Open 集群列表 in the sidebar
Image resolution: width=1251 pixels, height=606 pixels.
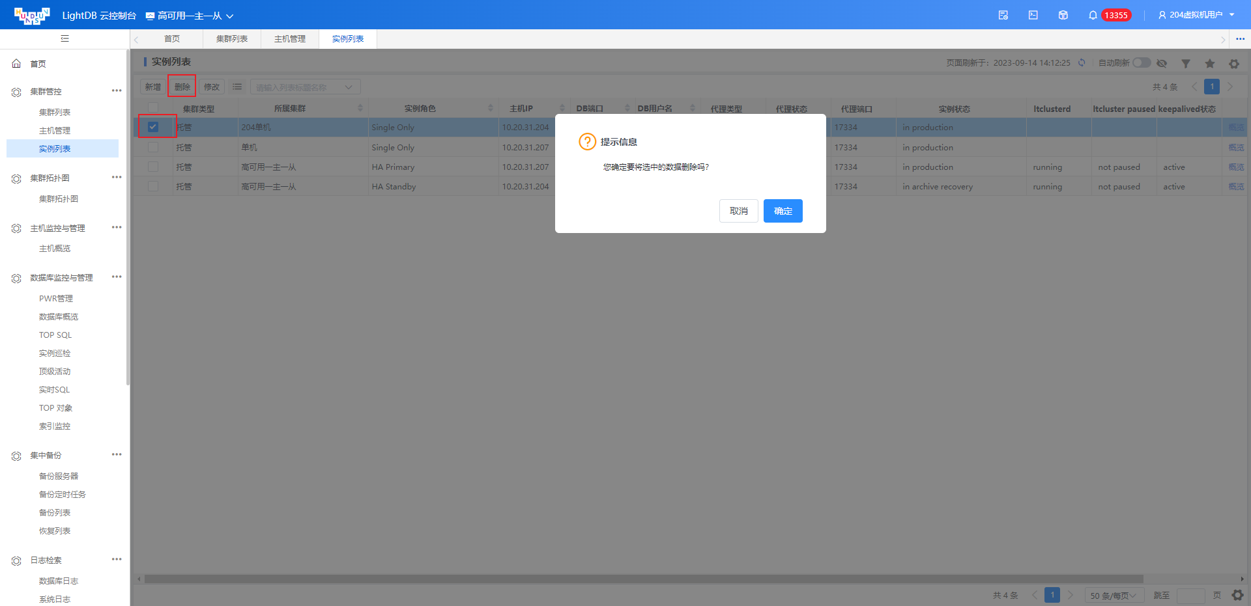tap(55, 113)
